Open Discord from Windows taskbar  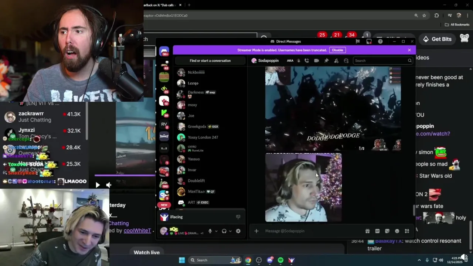270,260
